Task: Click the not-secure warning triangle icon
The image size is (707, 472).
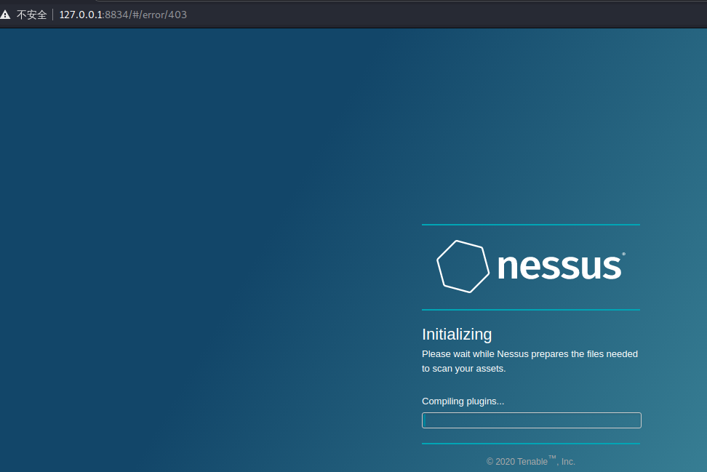Action: [5, 15]
